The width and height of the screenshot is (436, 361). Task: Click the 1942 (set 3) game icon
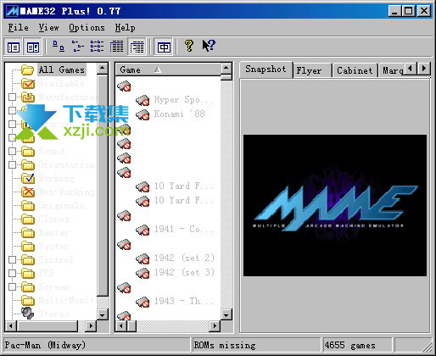pos(143,272)
